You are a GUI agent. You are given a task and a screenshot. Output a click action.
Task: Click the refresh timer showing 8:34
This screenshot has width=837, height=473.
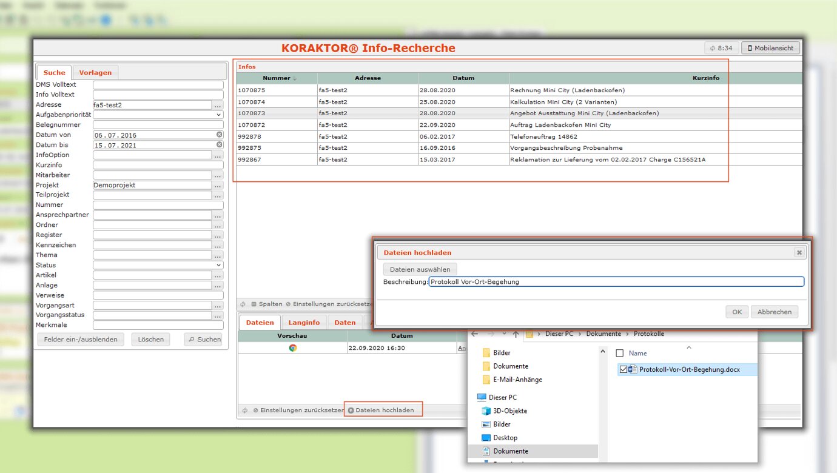click(x=721, y=48)
